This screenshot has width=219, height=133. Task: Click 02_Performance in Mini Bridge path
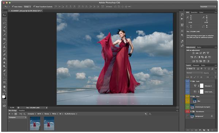(x=70, y=114)
